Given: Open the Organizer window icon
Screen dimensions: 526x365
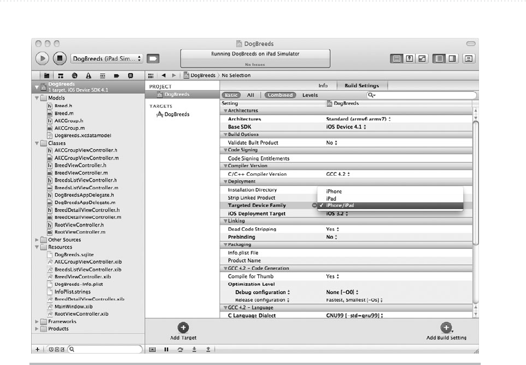Looking at the screenshot, I should coord(469,59).
